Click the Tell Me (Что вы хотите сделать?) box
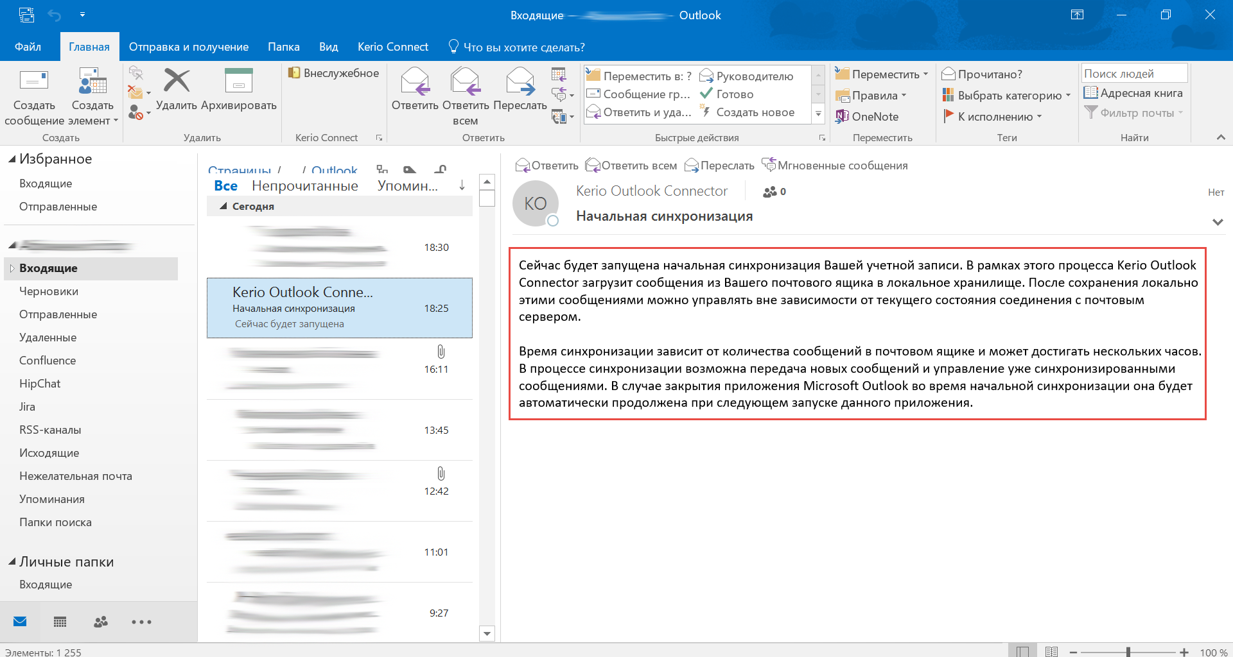This screenshot has height=657, width=1233. coord(517,47)
